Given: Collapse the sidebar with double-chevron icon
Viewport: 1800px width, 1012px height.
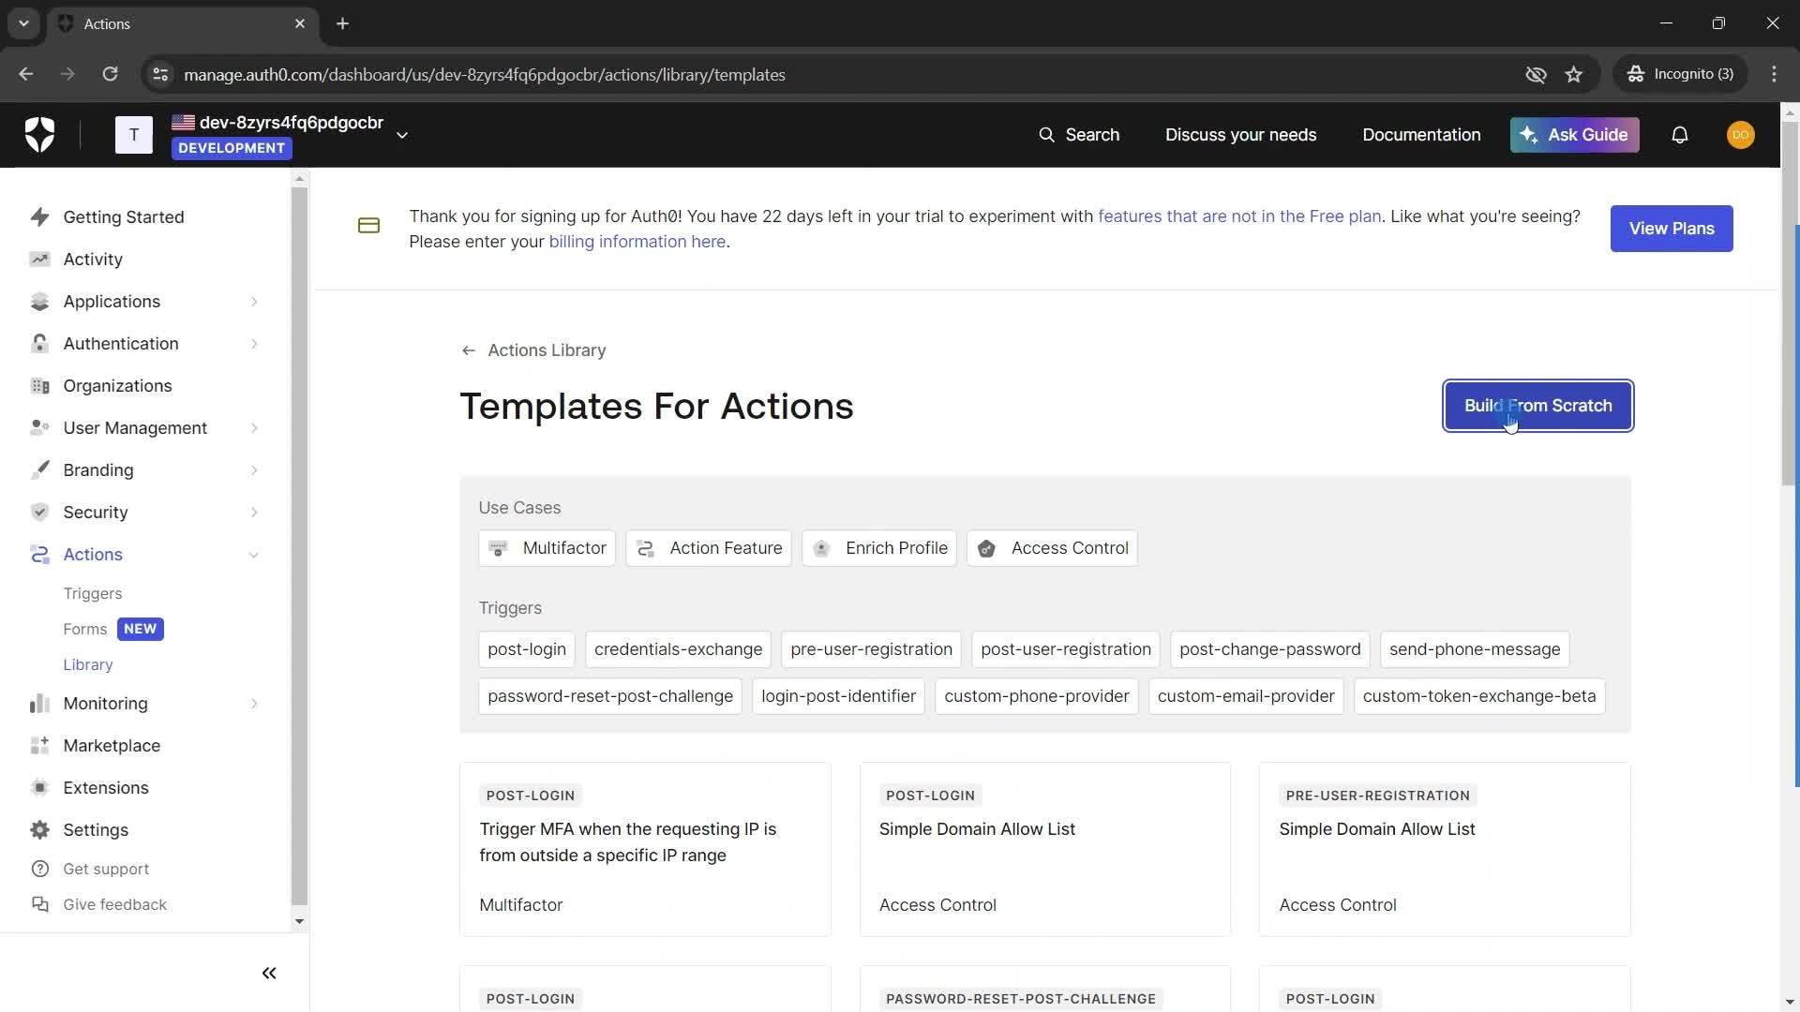Looking at the screenshot, I should pos(269,974).
